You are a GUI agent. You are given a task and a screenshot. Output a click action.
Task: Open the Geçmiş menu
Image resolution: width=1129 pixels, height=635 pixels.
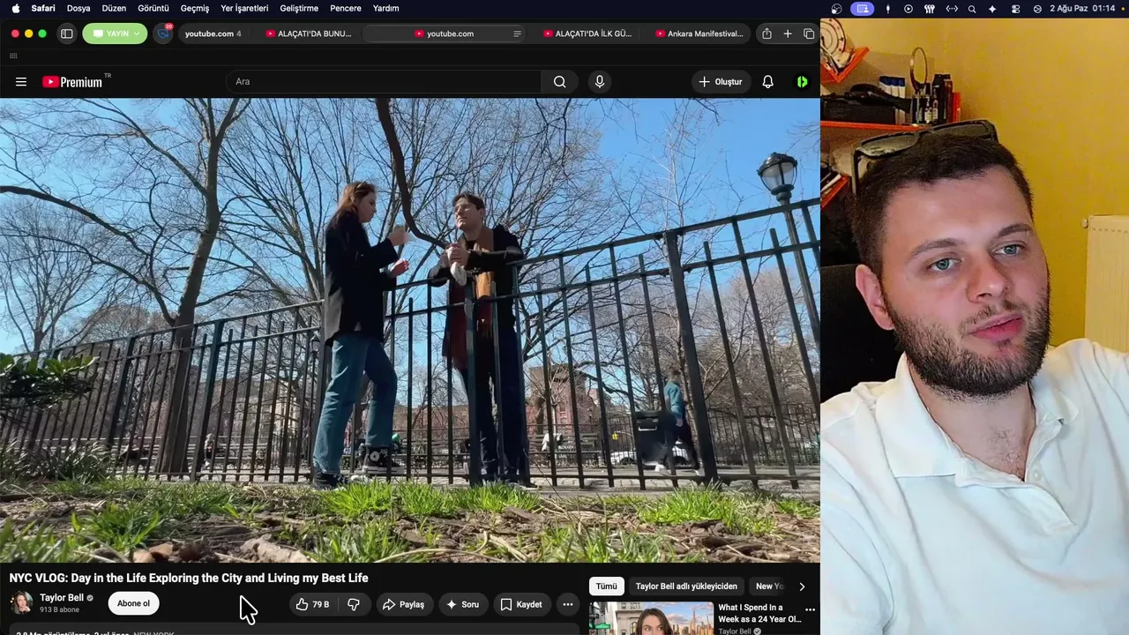point(195,8)
